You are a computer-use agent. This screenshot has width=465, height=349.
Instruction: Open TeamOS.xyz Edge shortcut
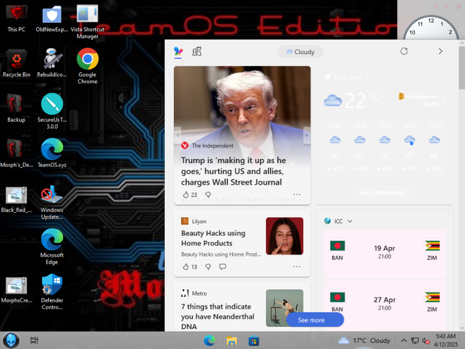[52, 153]
